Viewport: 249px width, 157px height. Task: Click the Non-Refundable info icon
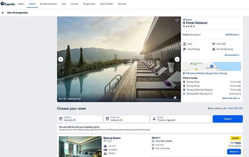pos(153,141)
